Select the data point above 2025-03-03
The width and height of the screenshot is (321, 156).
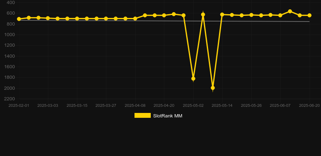[x=48, y=18]
